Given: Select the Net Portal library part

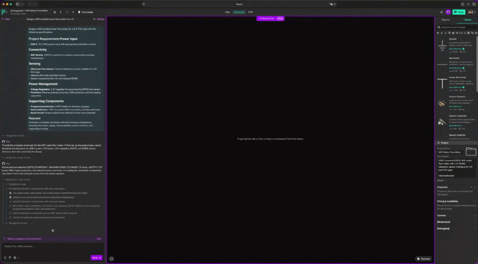Looking at the screenshot, I should pyautogui.click(x=456, y=65).
